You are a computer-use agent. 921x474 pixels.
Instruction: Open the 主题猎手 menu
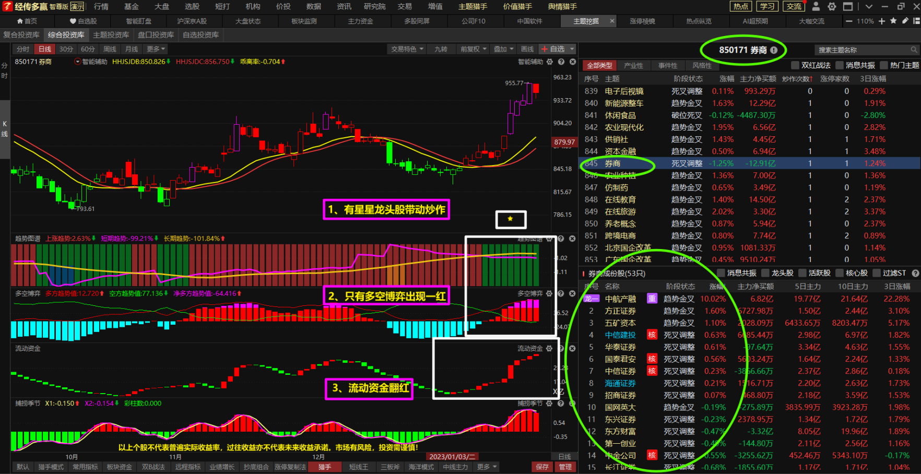point(473,6)
